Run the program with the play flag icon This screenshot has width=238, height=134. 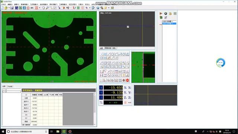pos(161,13)
